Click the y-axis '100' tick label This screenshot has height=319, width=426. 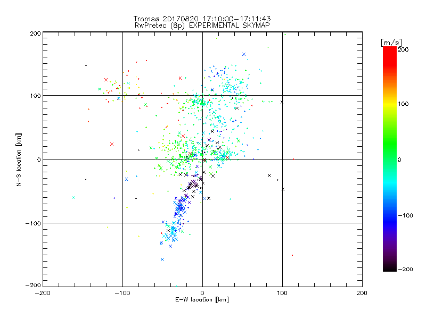(35, 96)
